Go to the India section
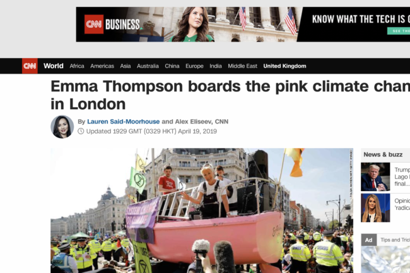 click(x=216, y=66)
